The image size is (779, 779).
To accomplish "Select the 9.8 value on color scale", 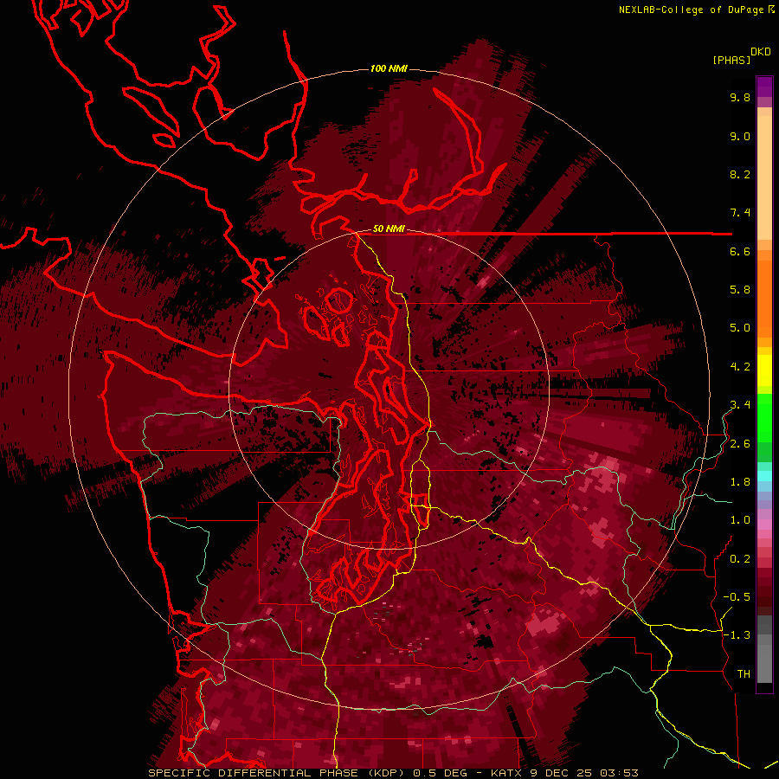I will tap(740, 97).
